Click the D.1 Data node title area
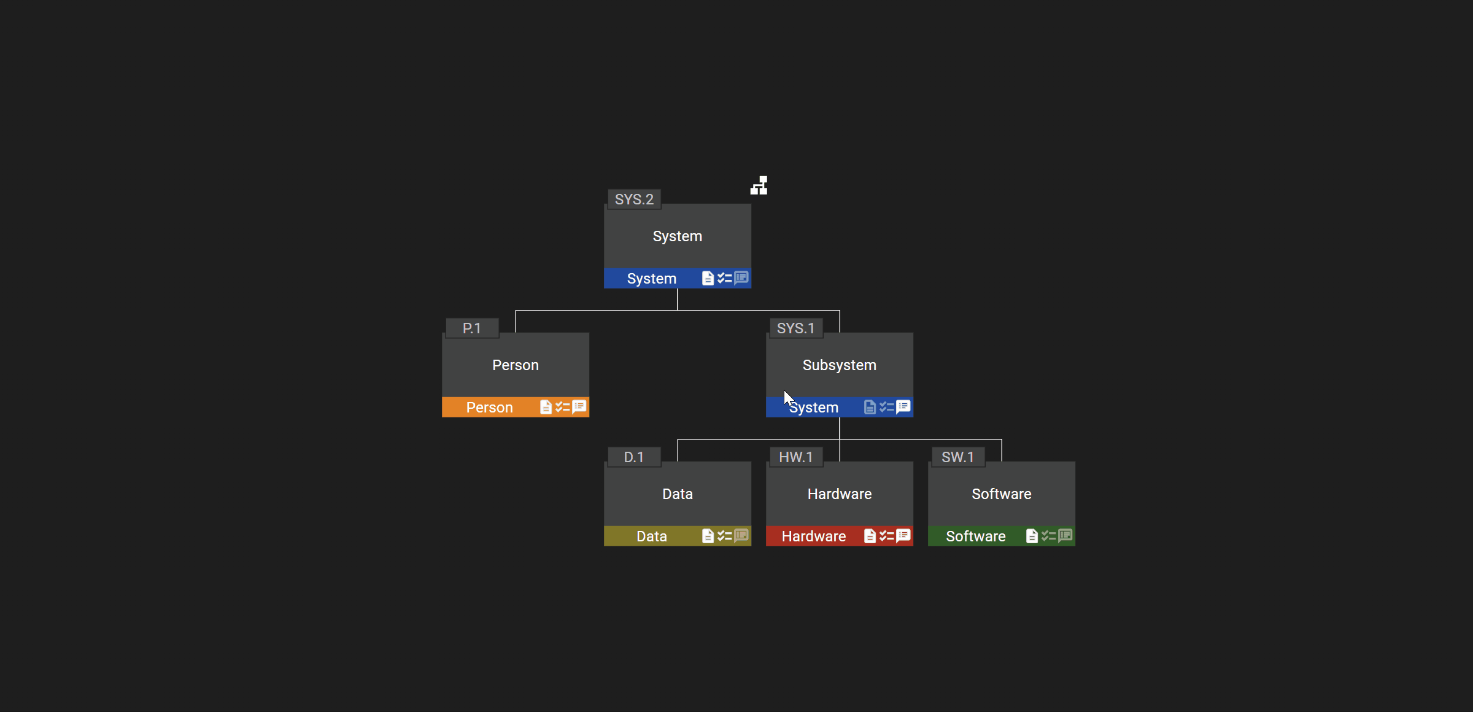 click(678, 493)
